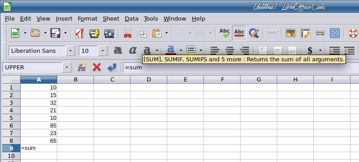This screenshot has height=162, width=359.
Task: Apply the background highlighting color
Action: pos(191,50)
